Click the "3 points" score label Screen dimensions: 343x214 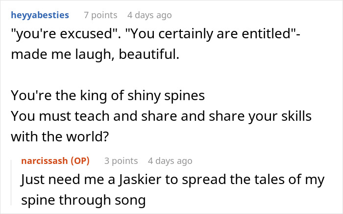(121, 160)
